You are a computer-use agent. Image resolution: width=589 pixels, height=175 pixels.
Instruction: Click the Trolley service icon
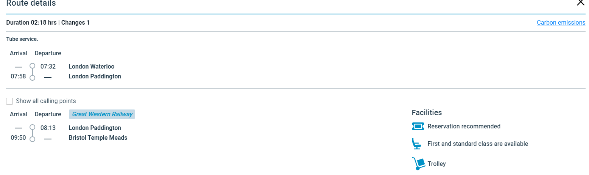[418, 164]
